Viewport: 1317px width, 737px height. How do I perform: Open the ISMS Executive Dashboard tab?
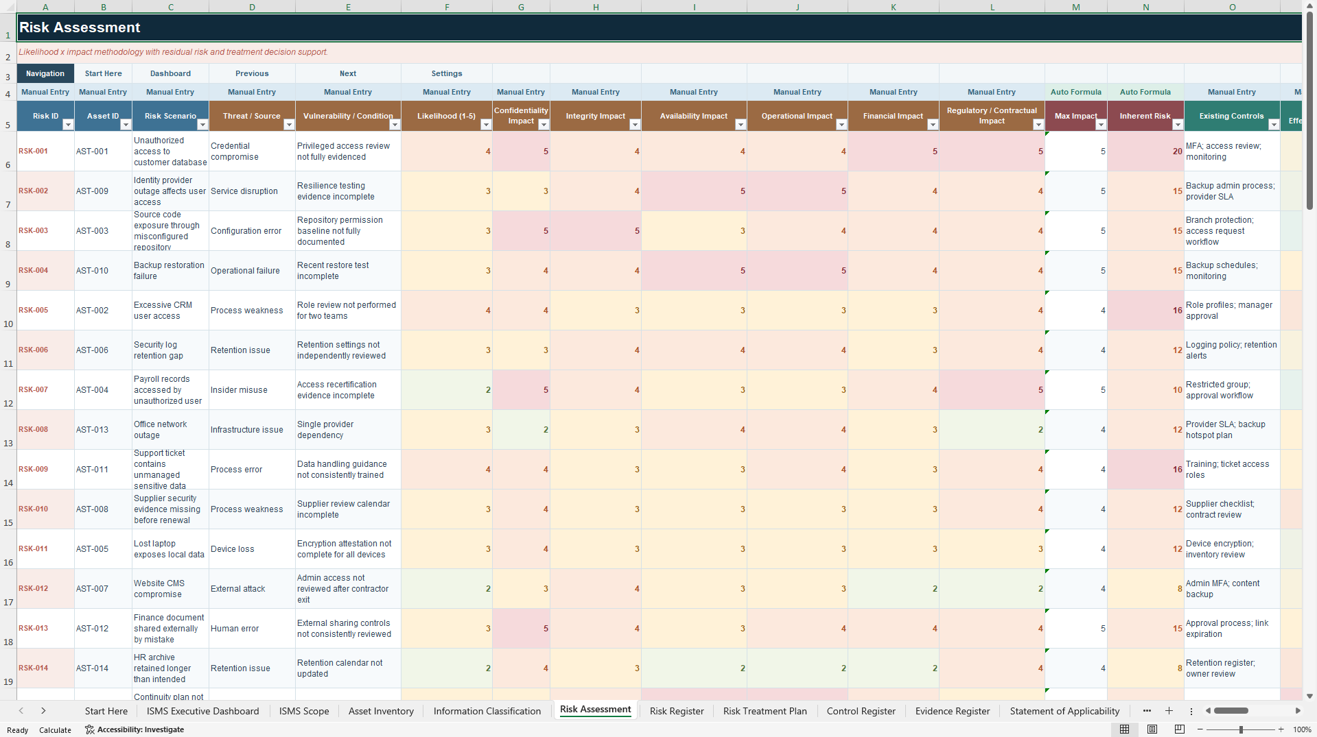[x=203, y=711]
